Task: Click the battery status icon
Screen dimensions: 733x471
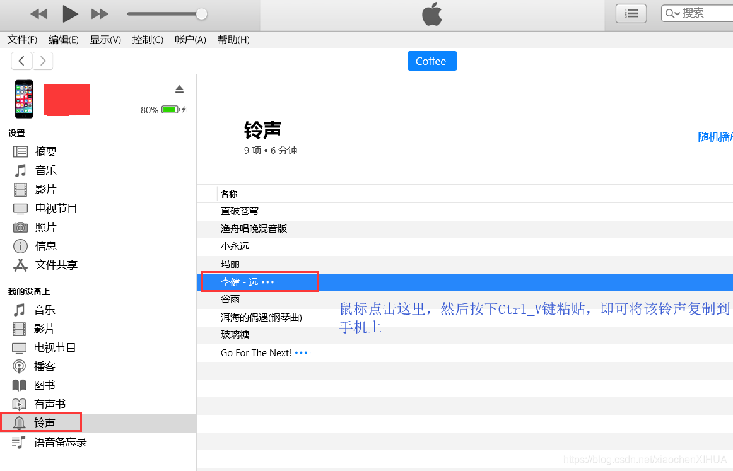Action: click(x=170, y=109)
